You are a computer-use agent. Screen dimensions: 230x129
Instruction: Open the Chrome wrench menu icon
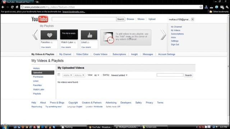(227, 7)
